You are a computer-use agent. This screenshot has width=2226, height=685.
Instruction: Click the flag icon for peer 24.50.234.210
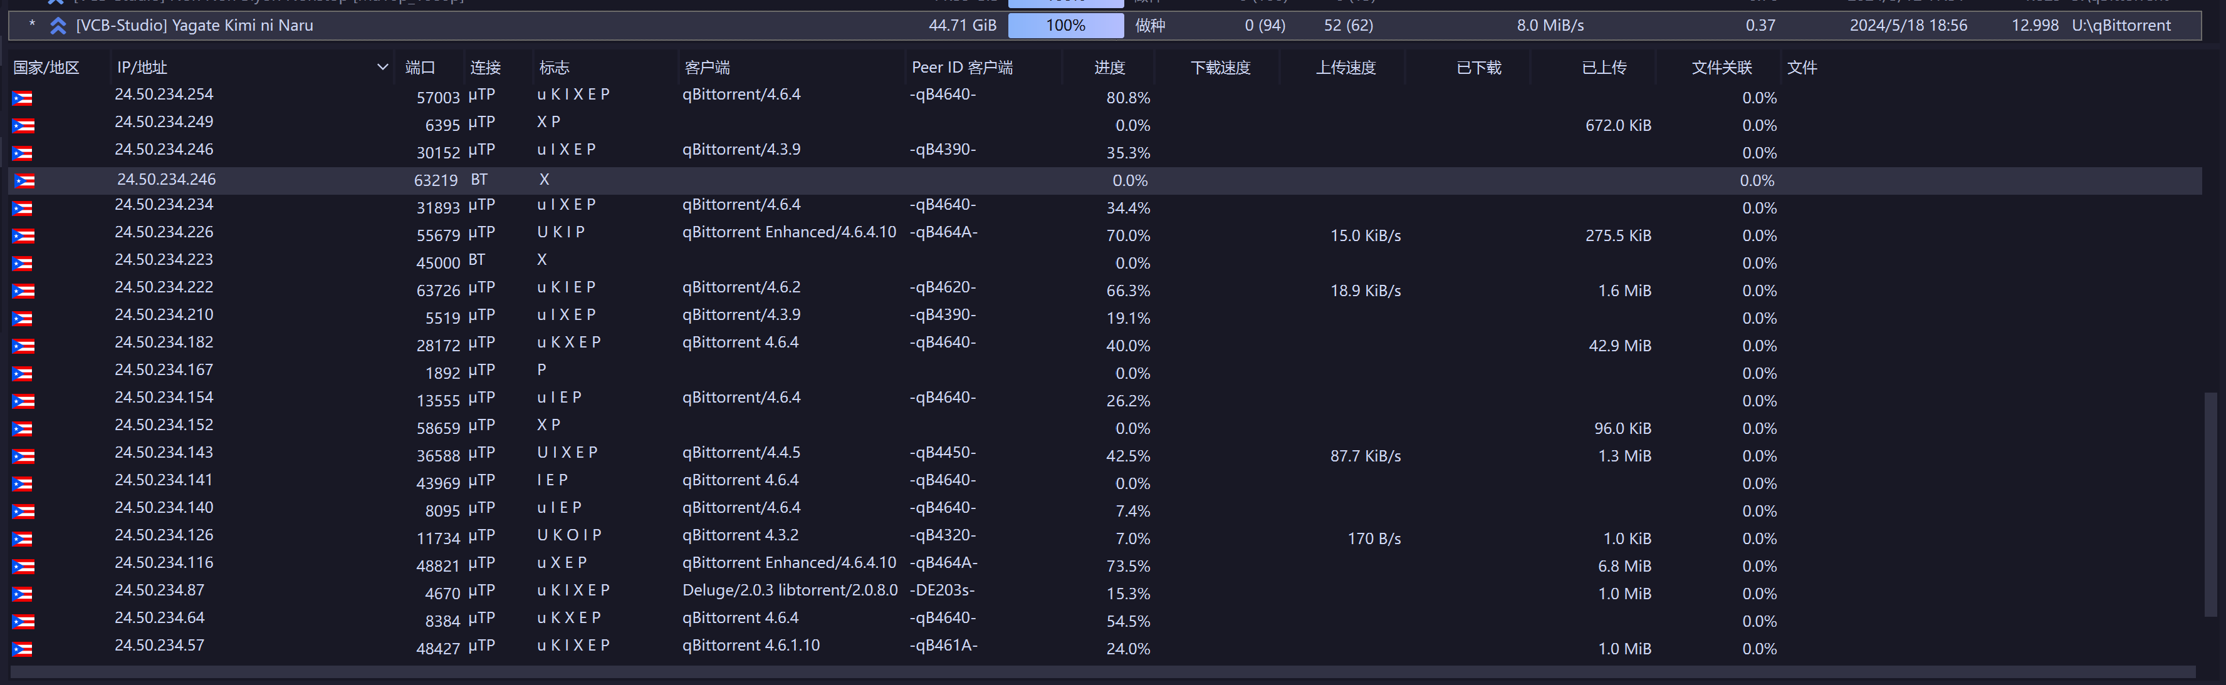click(x=23, y=319)
